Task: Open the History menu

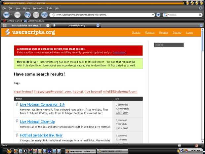Action: (x=26, y=8)
